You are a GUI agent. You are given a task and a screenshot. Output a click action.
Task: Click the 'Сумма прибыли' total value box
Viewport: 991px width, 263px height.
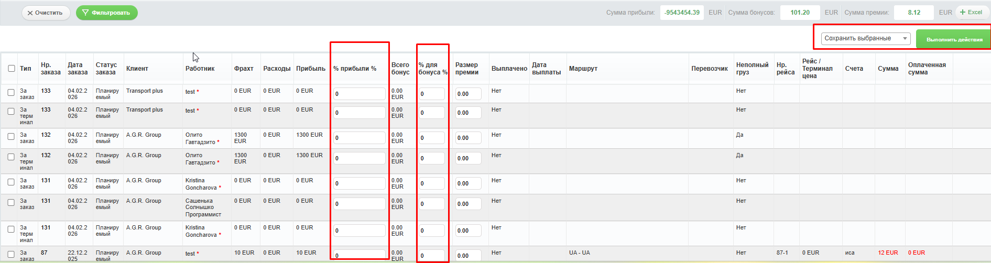681,13
